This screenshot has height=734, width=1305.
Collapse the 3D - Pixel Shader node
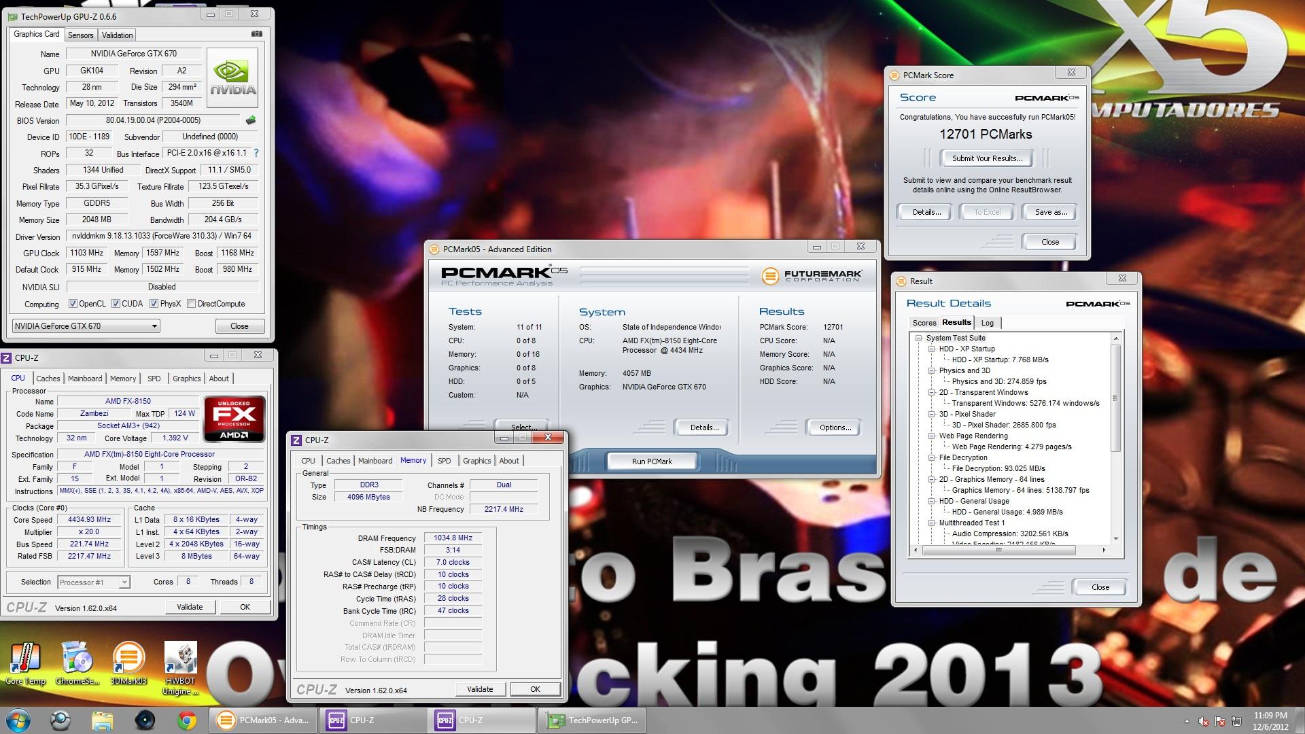tap(932, 414)
